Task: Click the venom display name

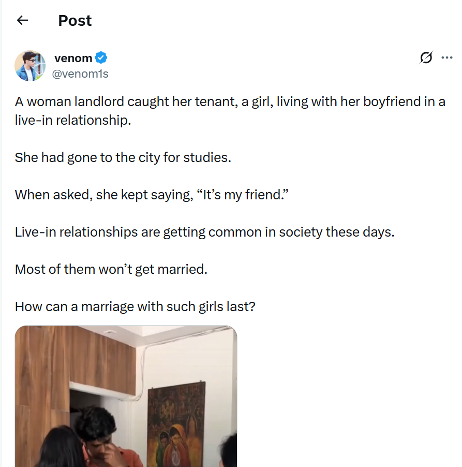Action: (x=73, y=57)
